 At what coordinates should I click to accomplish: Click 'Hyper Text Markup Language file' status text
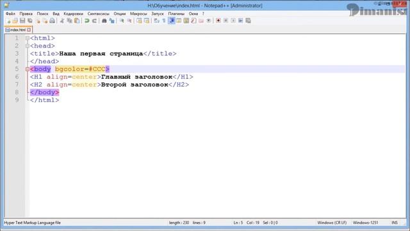tap(32, 223)
